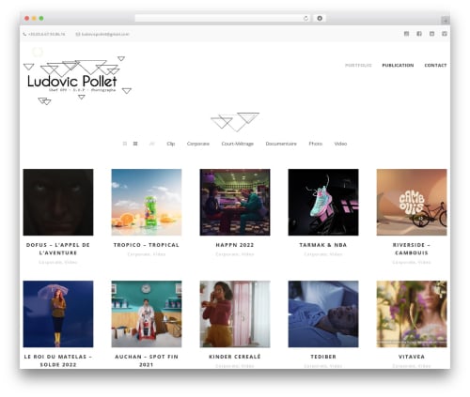Screen dimensions: 470x397
Task: Open the Vitavea flowers thumbnail
Action: [412, 313]
